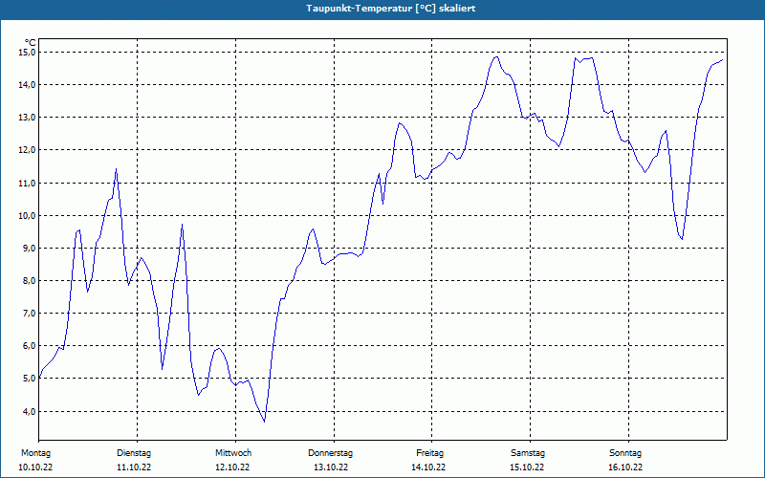
Task: Click the 12,0 value on the y-axis
Action: click(28, 150)
